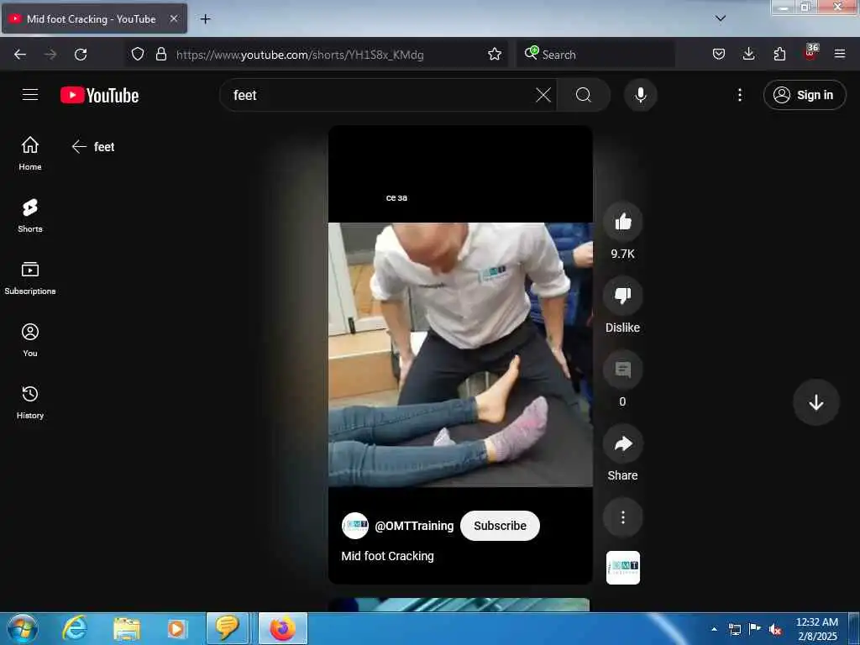Bookmark this page with star
The width and height of the screenshot is (860, 645).
pos(494,55)
